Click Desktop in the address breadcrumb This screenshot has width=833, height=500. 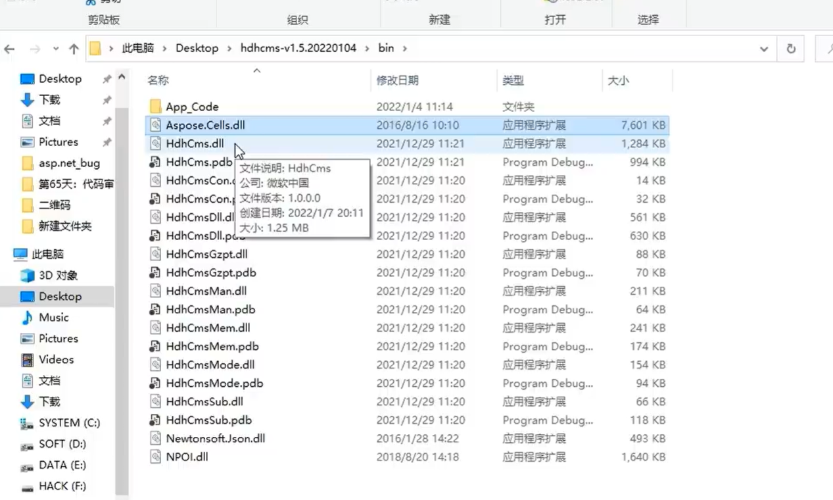pyautogui.click(x=197, y=48)
